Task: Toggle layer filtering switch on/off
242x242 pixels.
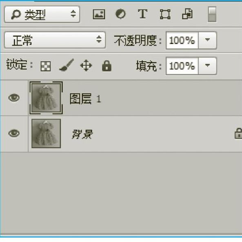Action: coord(212,14)
